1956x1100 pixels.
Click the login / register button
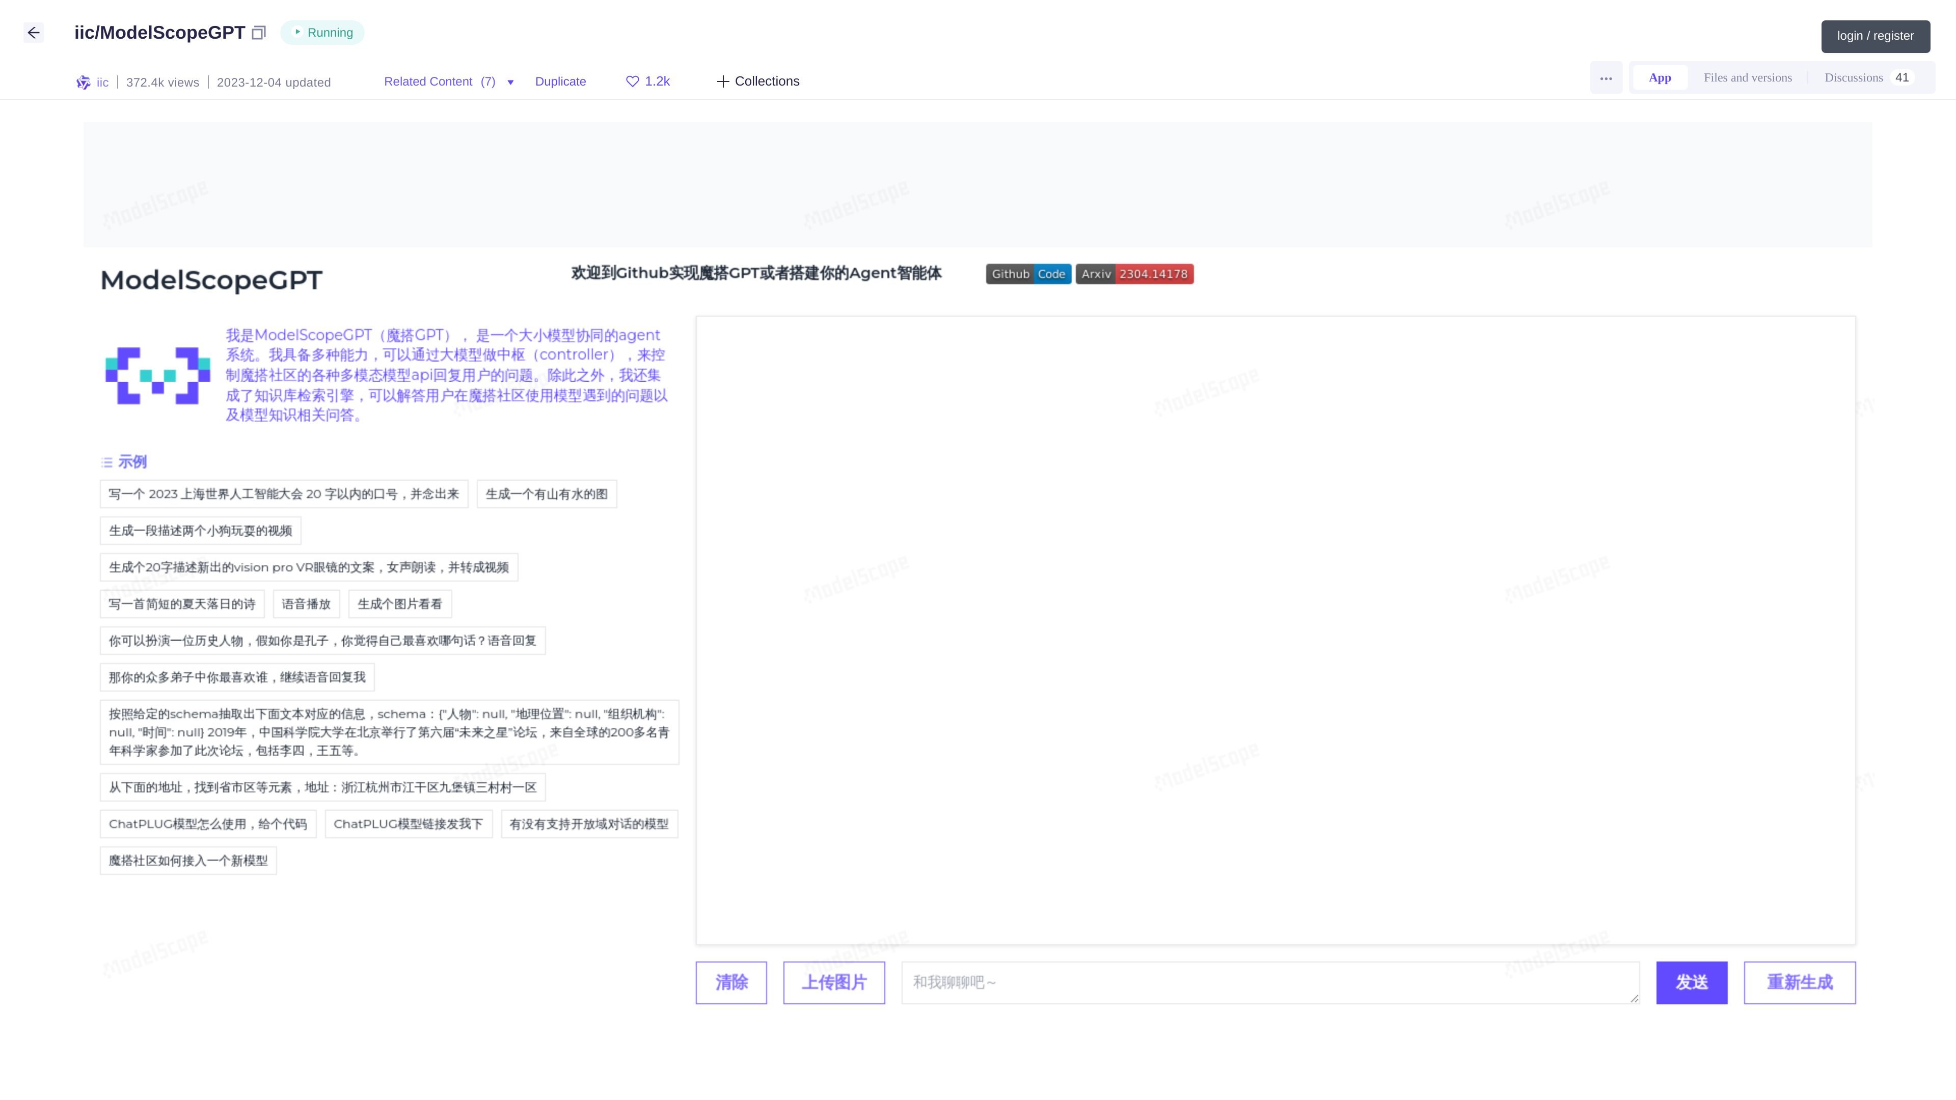(x=1876, y=37)
